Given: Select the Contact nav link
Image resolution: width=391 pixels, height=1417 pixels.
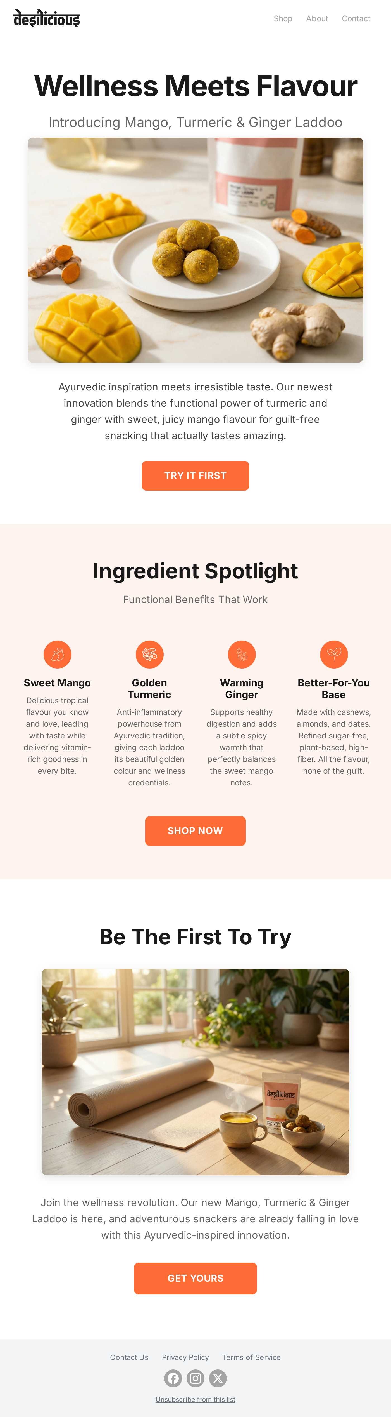Looking at the screenshot, I should [356, 19].
